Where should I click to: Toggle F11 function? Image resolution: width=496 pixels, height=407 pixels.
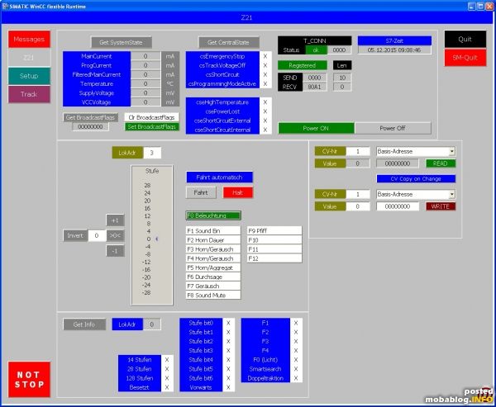point(274,249)
